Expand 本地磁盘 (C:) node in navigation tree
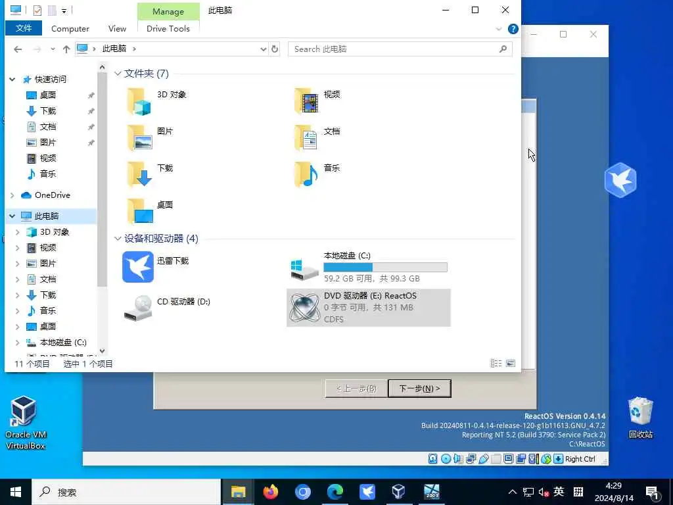Viewport: 673px width, 505px height. click(18, 342)
